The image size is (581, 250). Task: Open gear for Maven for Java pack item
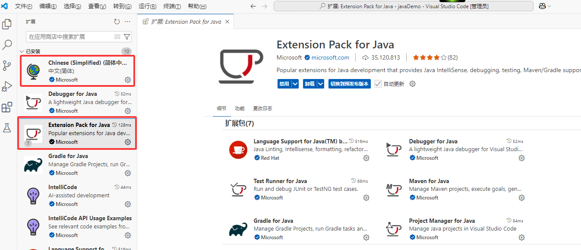coord(521,198)
